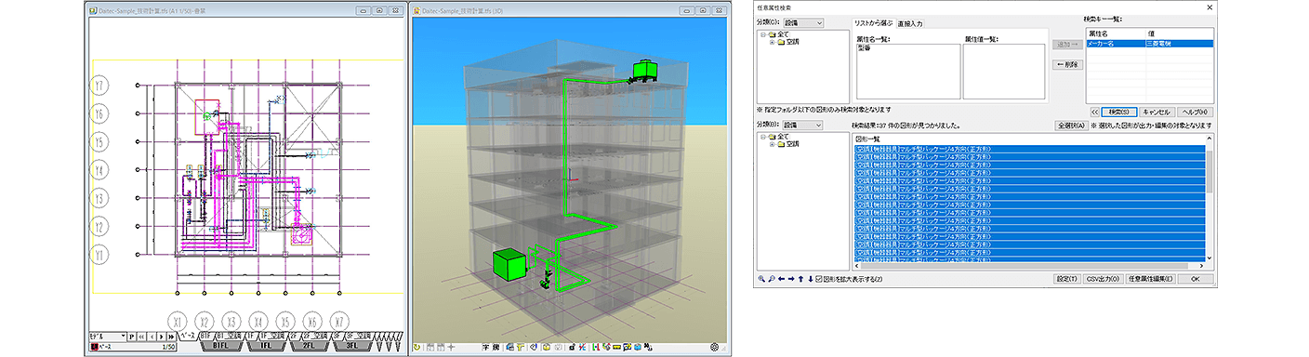Click the zoom-in magnifier icon in search dialog
The image size is (1309, 357).
click(x=761, y=279)
